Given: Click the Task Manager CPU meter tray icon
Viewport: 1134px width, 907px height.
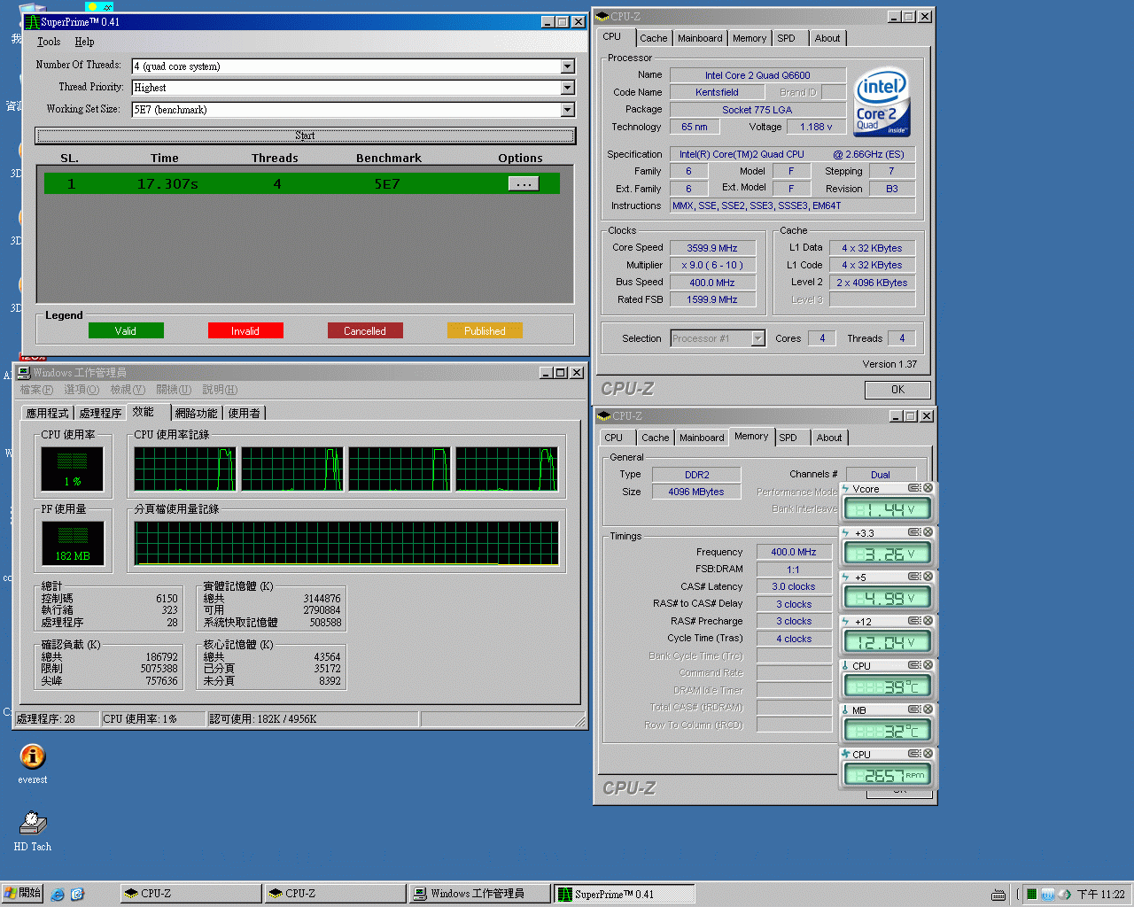Looking at the screenshot, I should pyautogui.click(x=1032, y=895).
